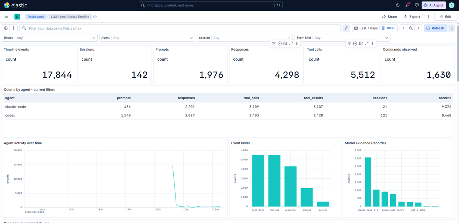Select the claude-code agent cell
Image resolution: width=459 pixels, height=223 pixels.
click(x=15, y=107)
